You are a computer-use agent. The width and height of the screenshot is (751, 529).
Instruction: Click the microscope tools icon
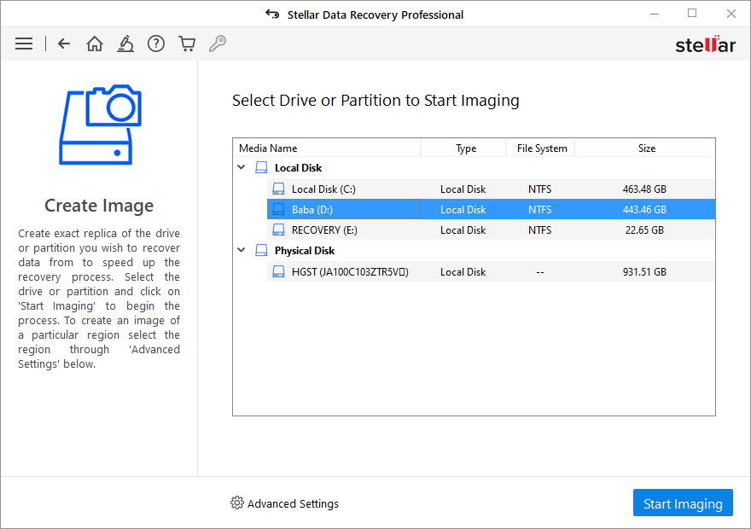click(125, 44)
